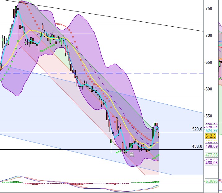Image resolution: width=222 pixels, height=193 pixels.
Task: Select the yellow current price tag 512,8
Action: (x=211, y=136)
